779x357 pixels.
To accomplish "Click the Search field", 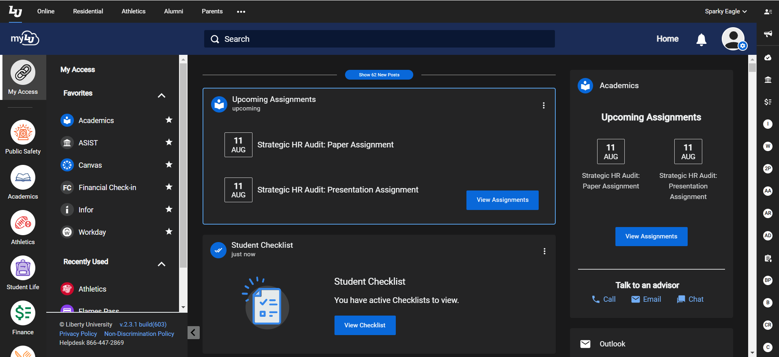I will tap(379, 39).
